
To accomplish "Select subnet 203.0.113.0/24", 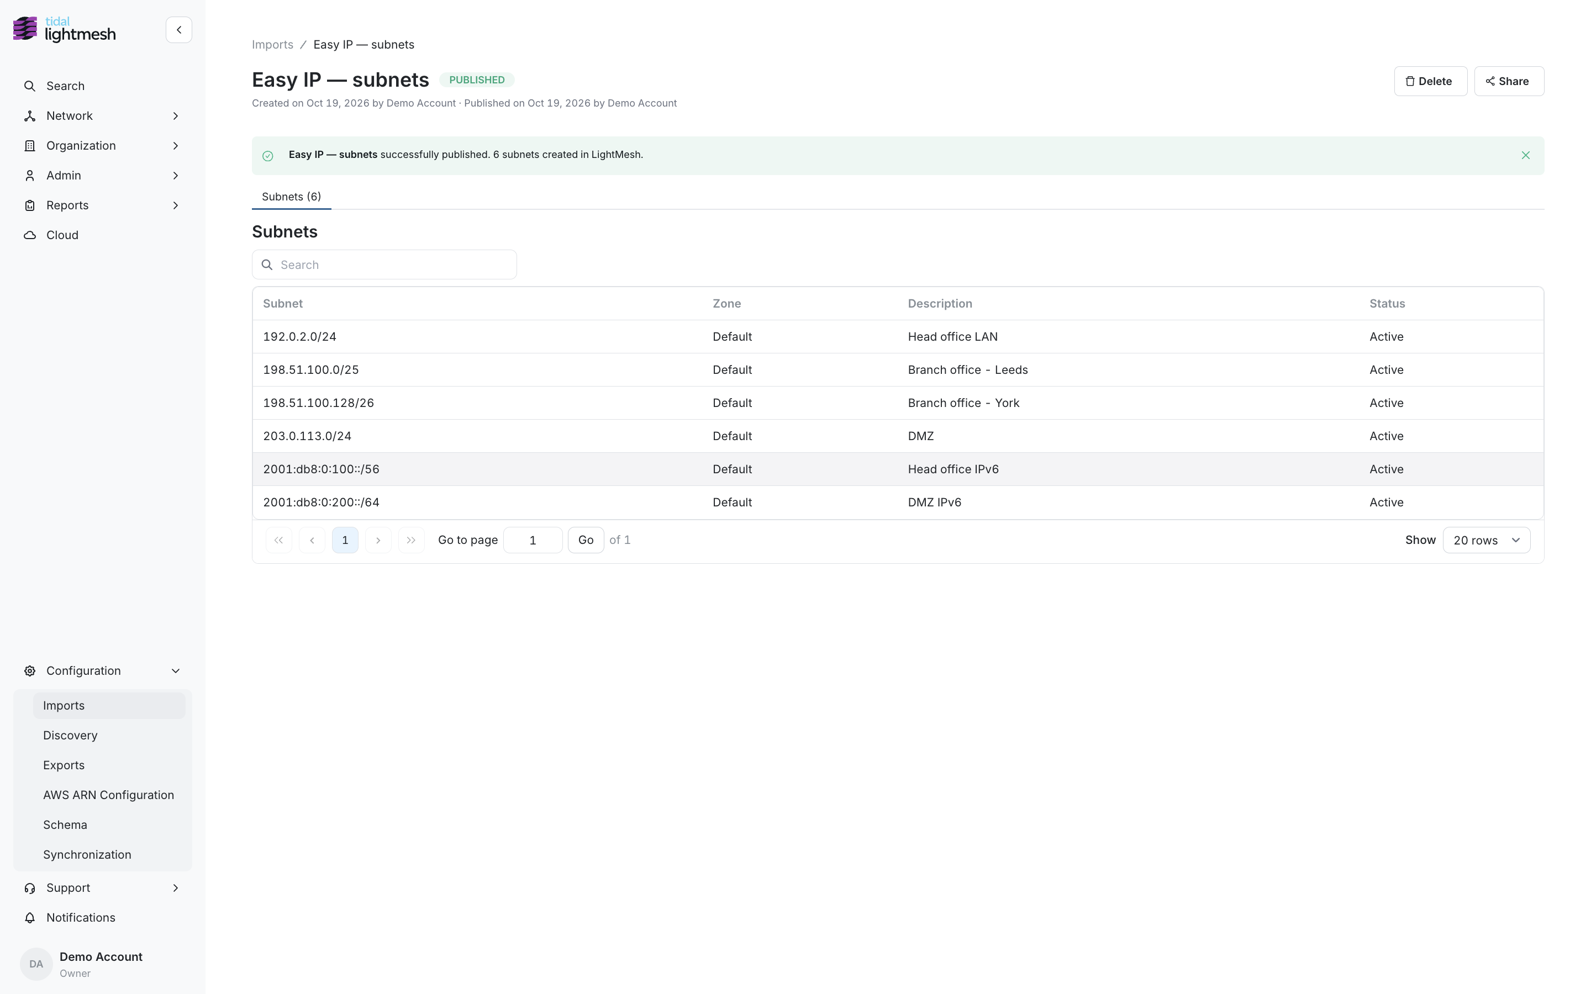I will point(307,436).
